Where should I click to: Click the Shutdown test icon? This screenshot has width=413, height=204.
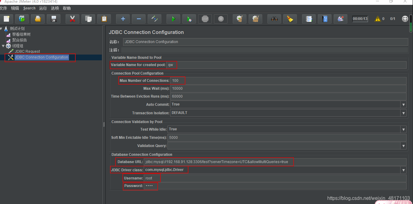tap(221, 19)
